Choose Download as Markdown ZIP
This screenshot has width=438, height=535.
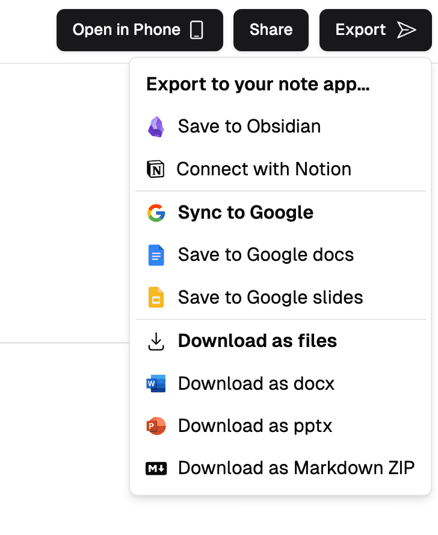pyautogui.click(x=296, y=468)
